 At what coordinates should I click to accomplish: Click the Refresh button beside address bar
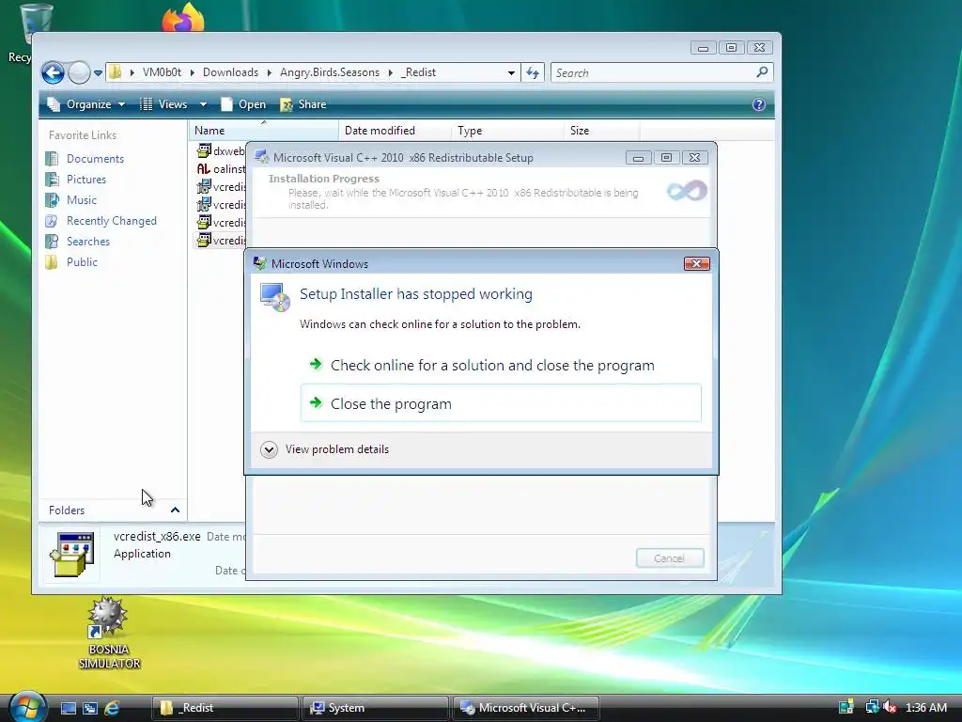pyautogui.click(x=533, y=73)
